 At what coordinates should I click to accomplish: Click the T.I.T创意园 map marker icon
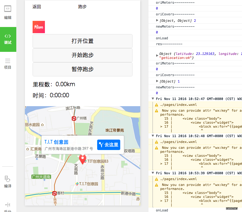click(x=77, y=184)
